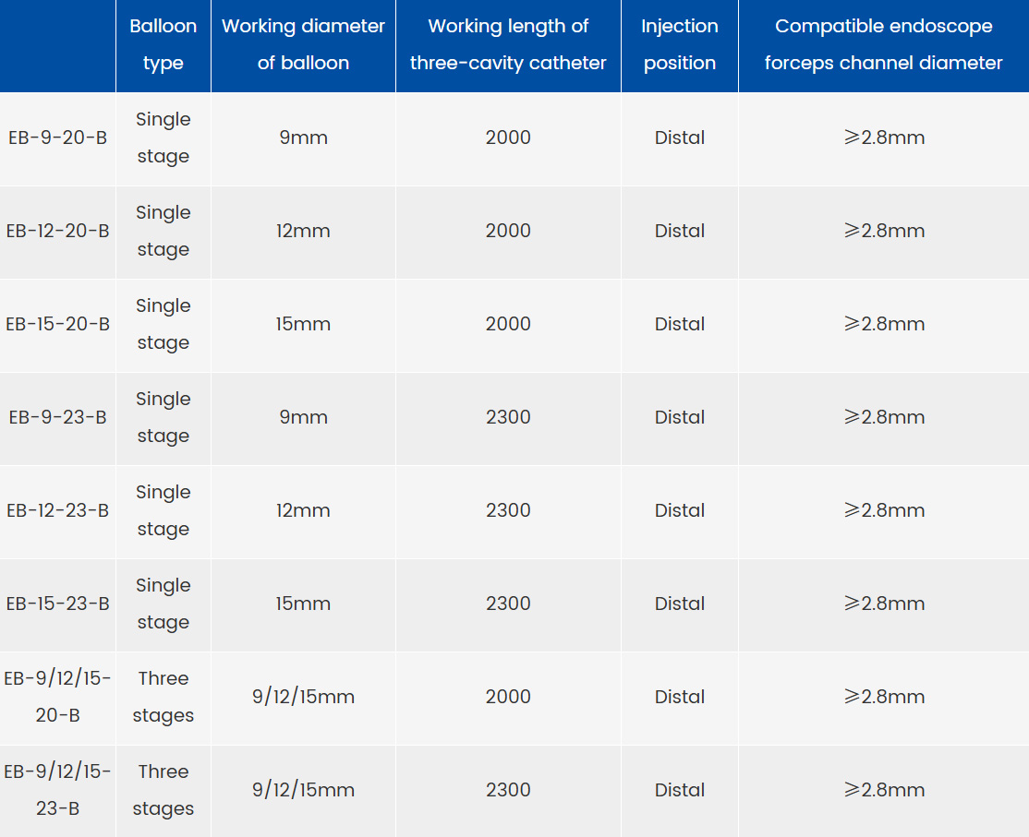Select '≥2.8mm' in the EB-9-20-B row
The width and height of the screenshot is (1029, 837).
(x=884, y=138)
